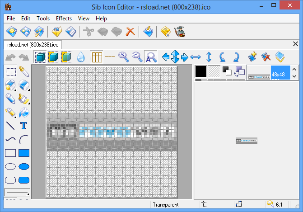
Task: Open the File menu
Action: [x=11, y=19]
